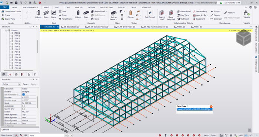Select the Bearing Wall tool

(x=162, y=15)
